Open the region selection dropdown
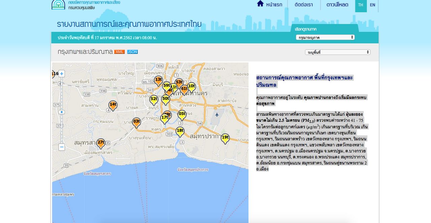The image size is (431, 223). (325, 37)
